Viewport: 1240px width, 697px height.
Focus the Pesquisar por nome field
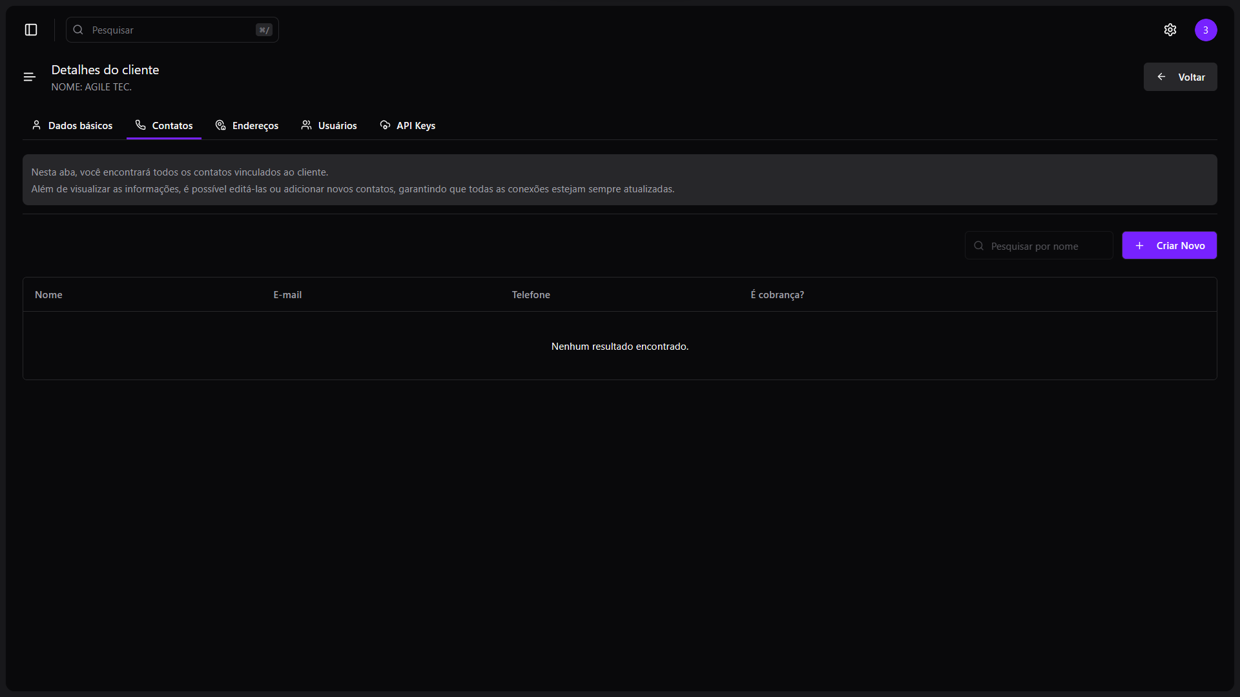tap(1046, 246)
